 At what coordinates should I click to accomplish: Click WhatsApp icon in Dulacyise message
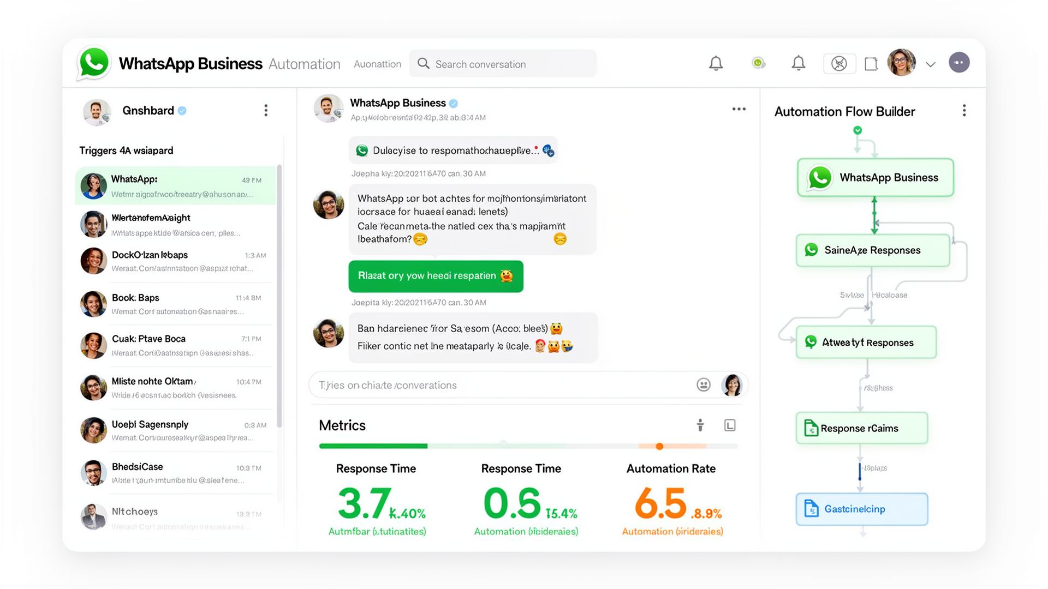(362, 151)
